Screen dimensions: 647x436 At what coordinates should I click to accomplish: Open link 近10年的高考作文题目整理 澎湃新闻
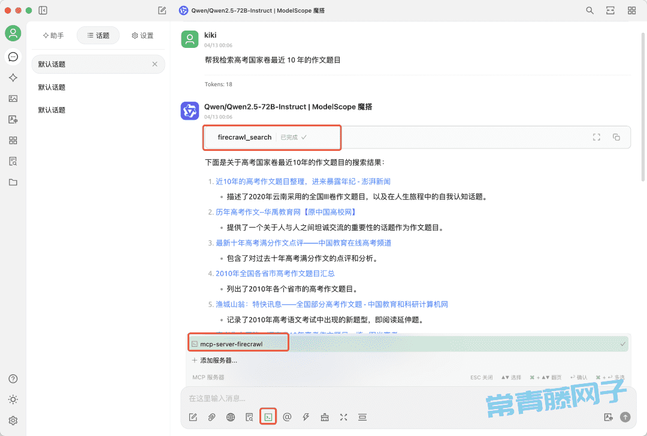pyautogui.click(x=303, y=181)
